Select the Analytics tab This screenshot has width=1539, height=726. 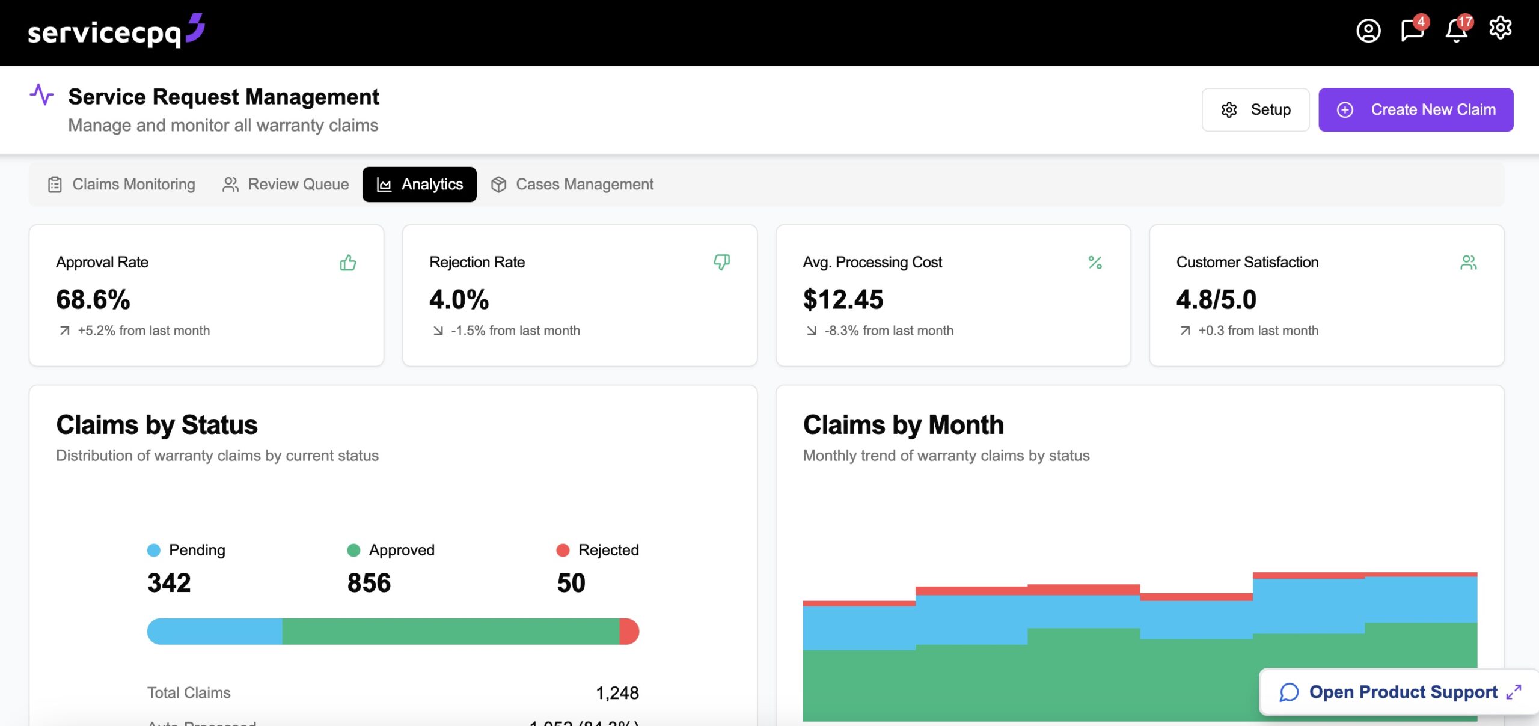click(x=420, y=185)
